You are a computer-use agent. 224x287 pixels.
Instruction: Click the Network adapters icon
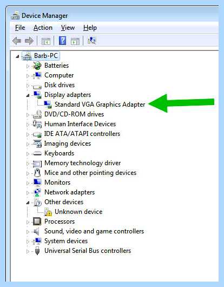[x=37, y=192]
